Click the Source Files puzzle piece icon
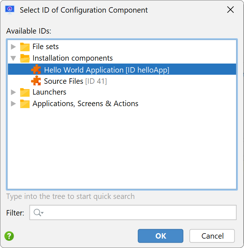Image resolution: width=244 pixels, height=248 pixels. tap(36, 81)
